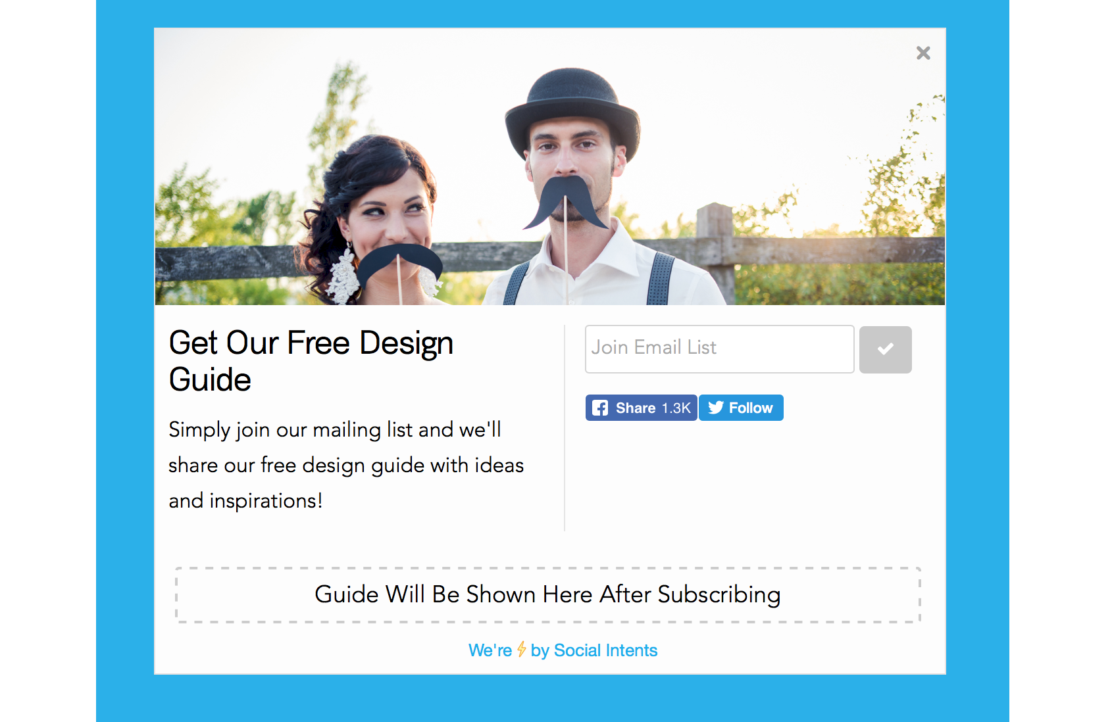Click the man's paper moustache prop

(566, 201)
